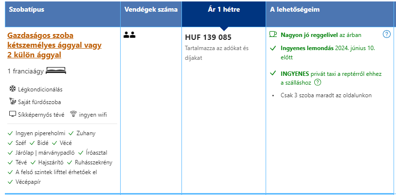
Task: Open the blue help icon beside breakfast
Action: 387,34
